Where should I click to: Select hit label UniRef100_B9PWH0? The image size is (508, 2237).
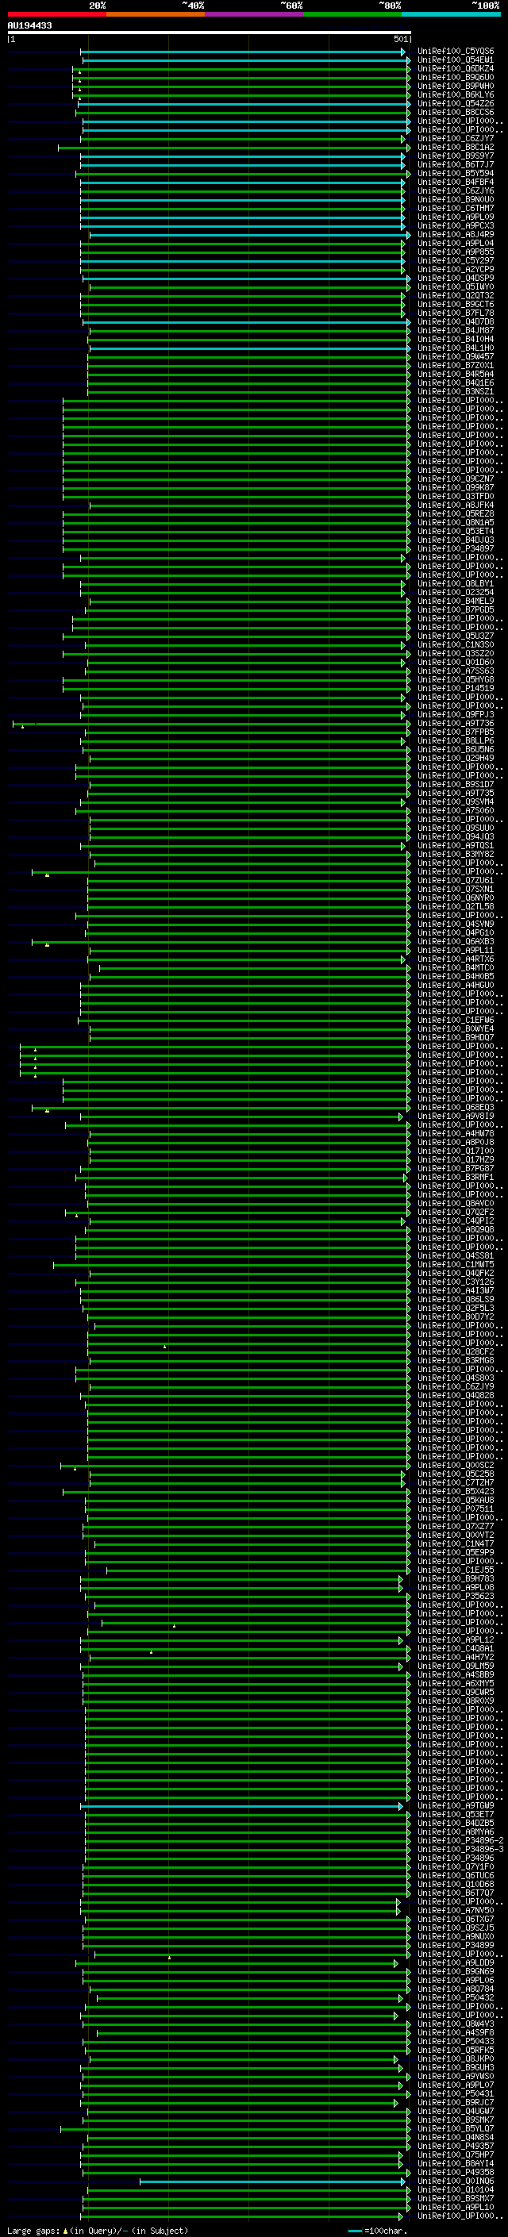coord(455,86)
